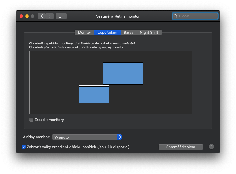Viewport: 236px width, 174px height.
Task: Click the AirPlay dropdown blue arrows
Action: [x=119, y=137]
